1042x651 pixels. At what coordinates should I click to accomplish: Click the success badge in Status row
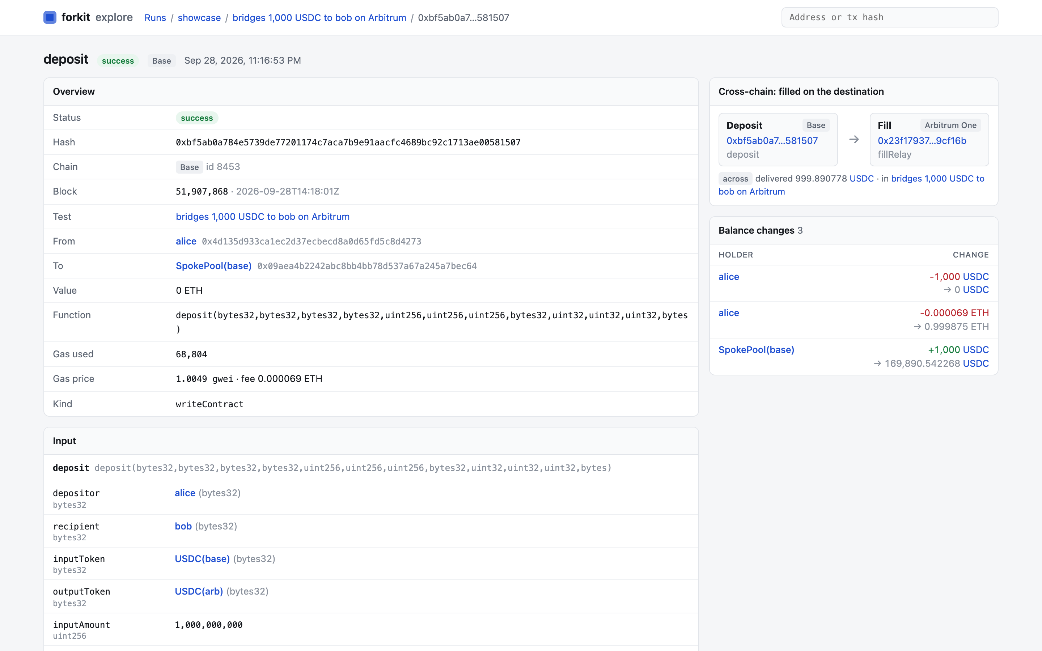click(197, 118)
